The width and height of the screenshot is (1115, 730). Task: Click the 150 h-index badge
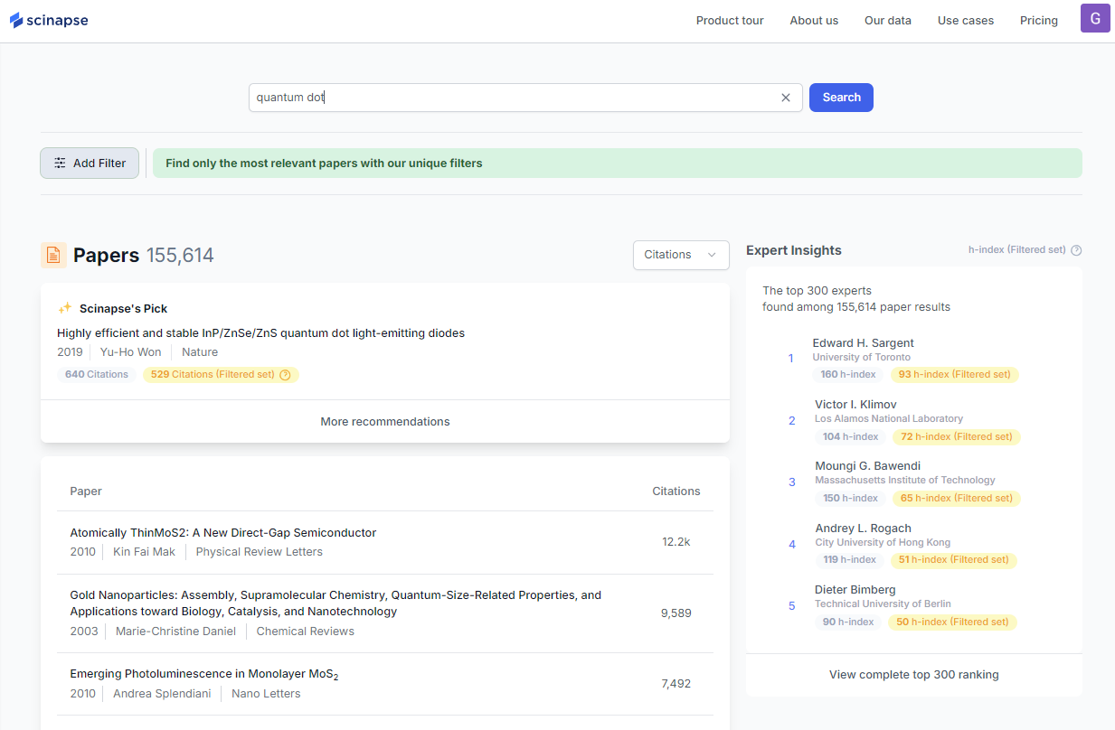[x=850, y=498]
